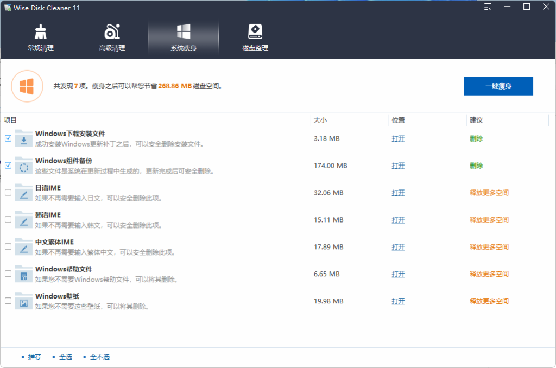Click the 19.98 MB size value
Image resolution: width=556 pixels, height=368 pixels.
coord(328,301)
